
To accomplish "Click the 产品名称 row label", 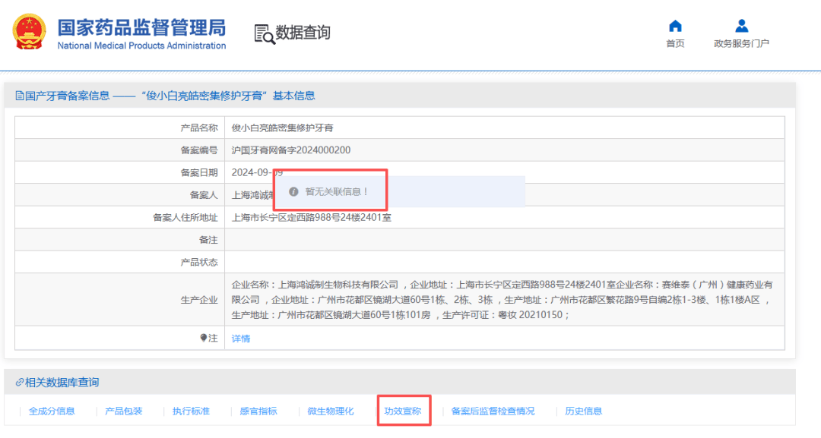I will [x=199, y=128].
